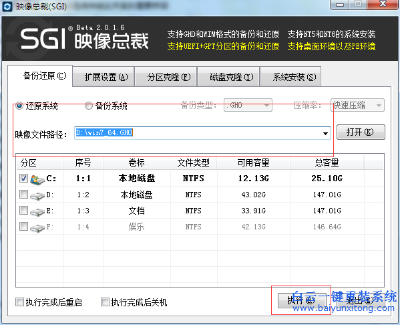Sort by the 文件类型 column header
400x325 pixels.
(194, 162)
